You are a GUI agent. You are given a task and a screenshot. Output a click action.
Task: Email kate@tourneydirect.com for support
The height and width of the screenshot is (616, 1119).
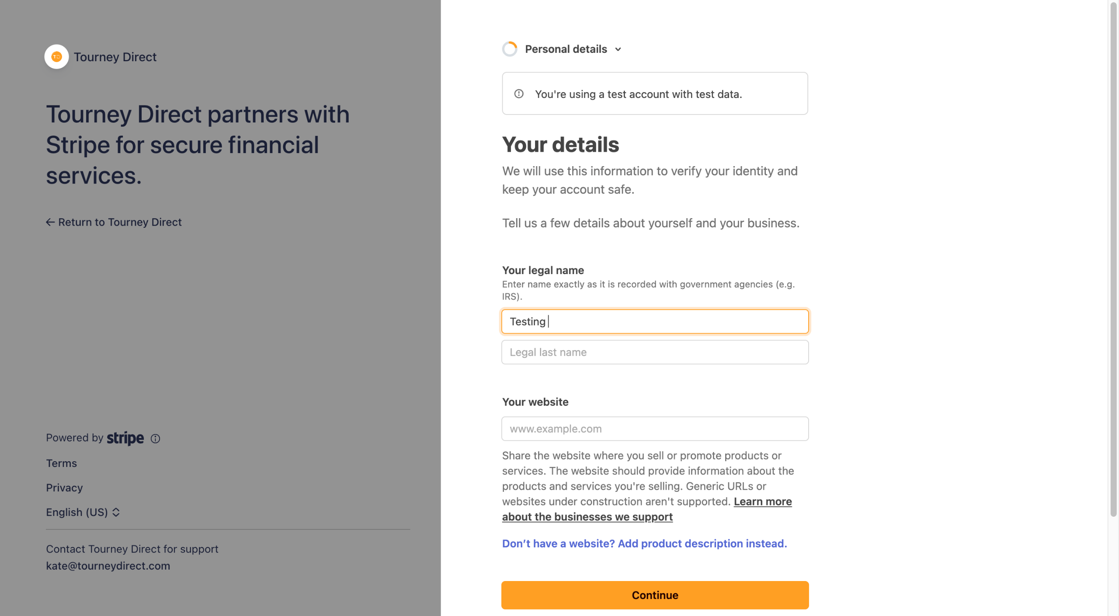[108, 566]
